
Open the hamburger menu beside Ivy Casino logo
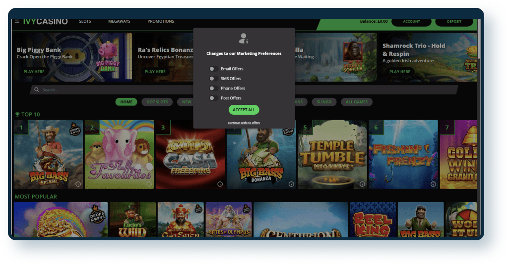[17, 21]
